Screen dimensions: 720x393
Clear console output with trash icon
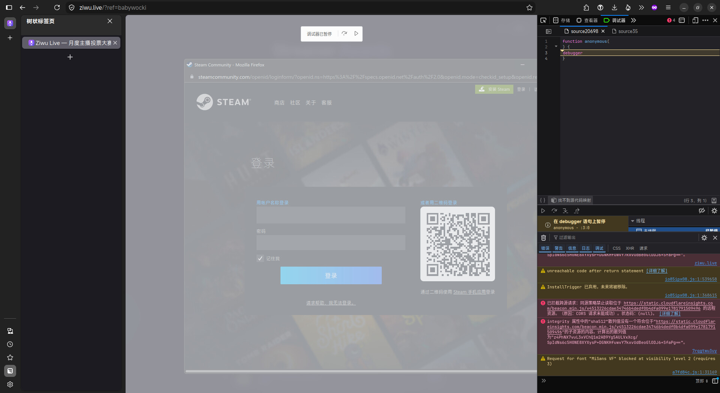(x=543, y=238)
